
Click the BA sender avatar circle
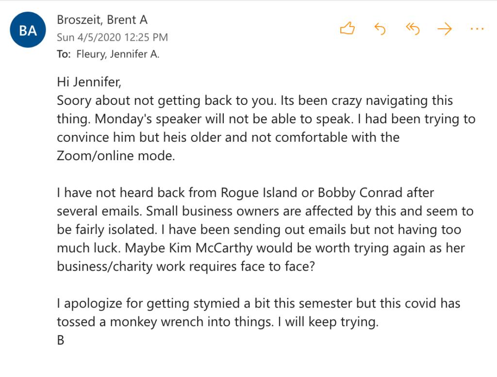[28, 31]
